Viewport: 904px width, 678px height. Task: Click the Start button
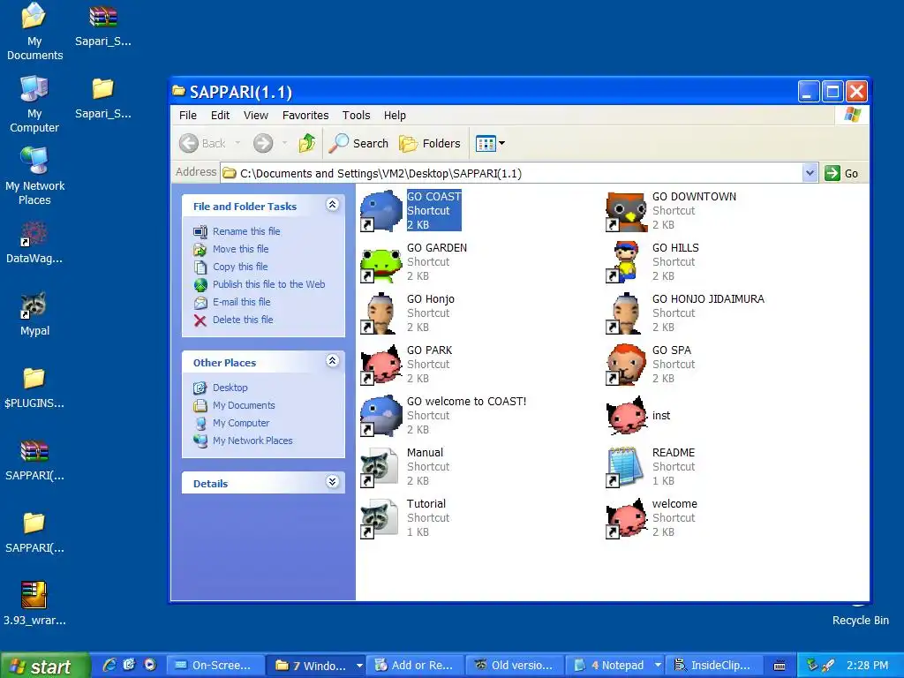[45, 666]
